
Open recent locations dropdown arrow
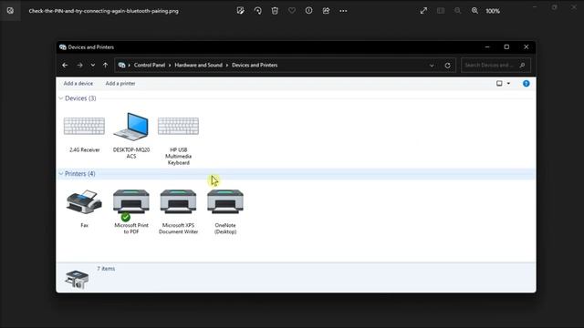coord(93,65)
